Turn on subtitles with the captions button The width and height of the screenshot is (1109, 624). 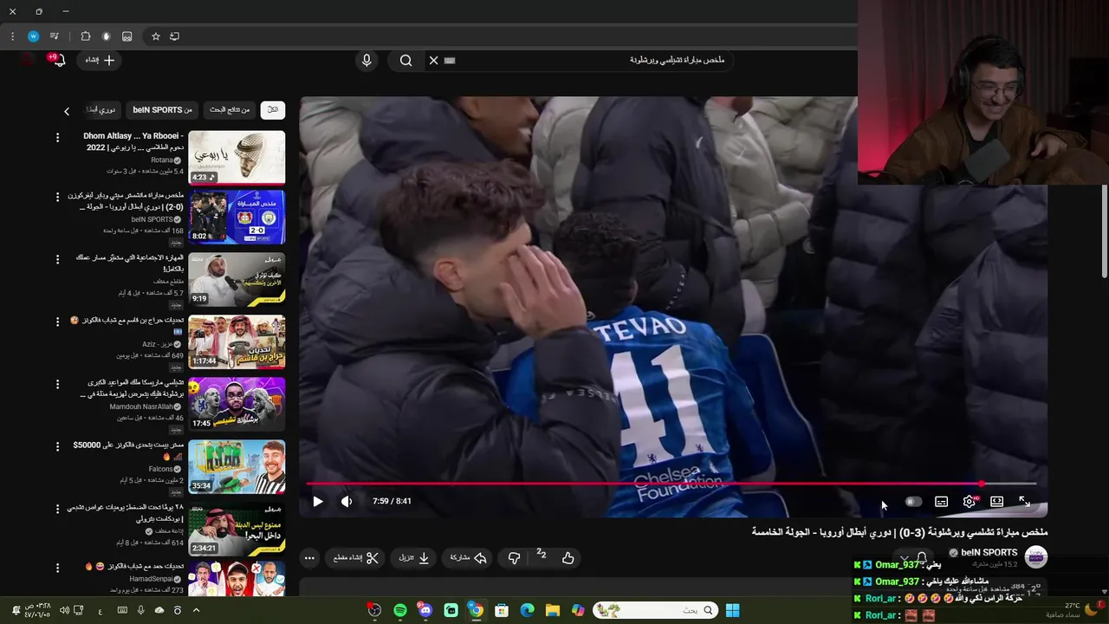click(941, 501)
